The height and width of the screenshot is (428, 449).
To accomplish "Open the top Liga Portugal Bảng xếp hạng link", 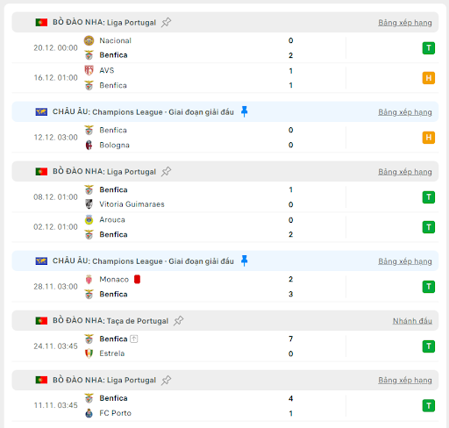I will pos(405,23).
